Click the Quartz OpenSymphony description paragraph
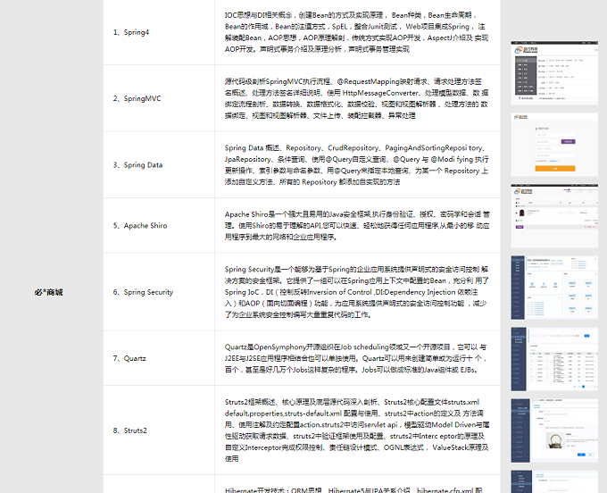The width and height of the screenshot is (607, 493). click(356, 357)
